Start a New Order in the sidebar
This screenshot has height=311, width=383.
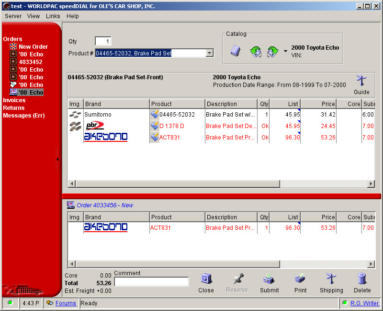pyautogui.click(x=33, y=46)
